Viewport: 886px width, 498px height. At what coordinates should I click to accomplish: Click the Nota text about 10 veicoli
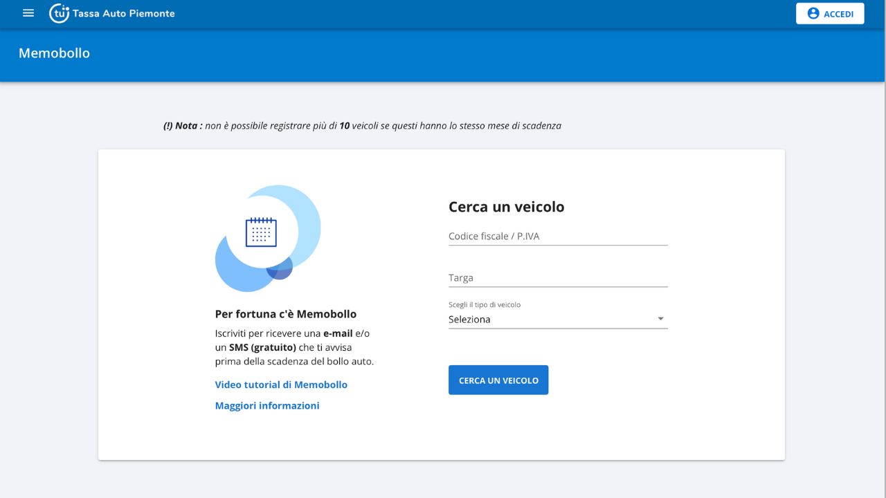[x=362, y=126]
